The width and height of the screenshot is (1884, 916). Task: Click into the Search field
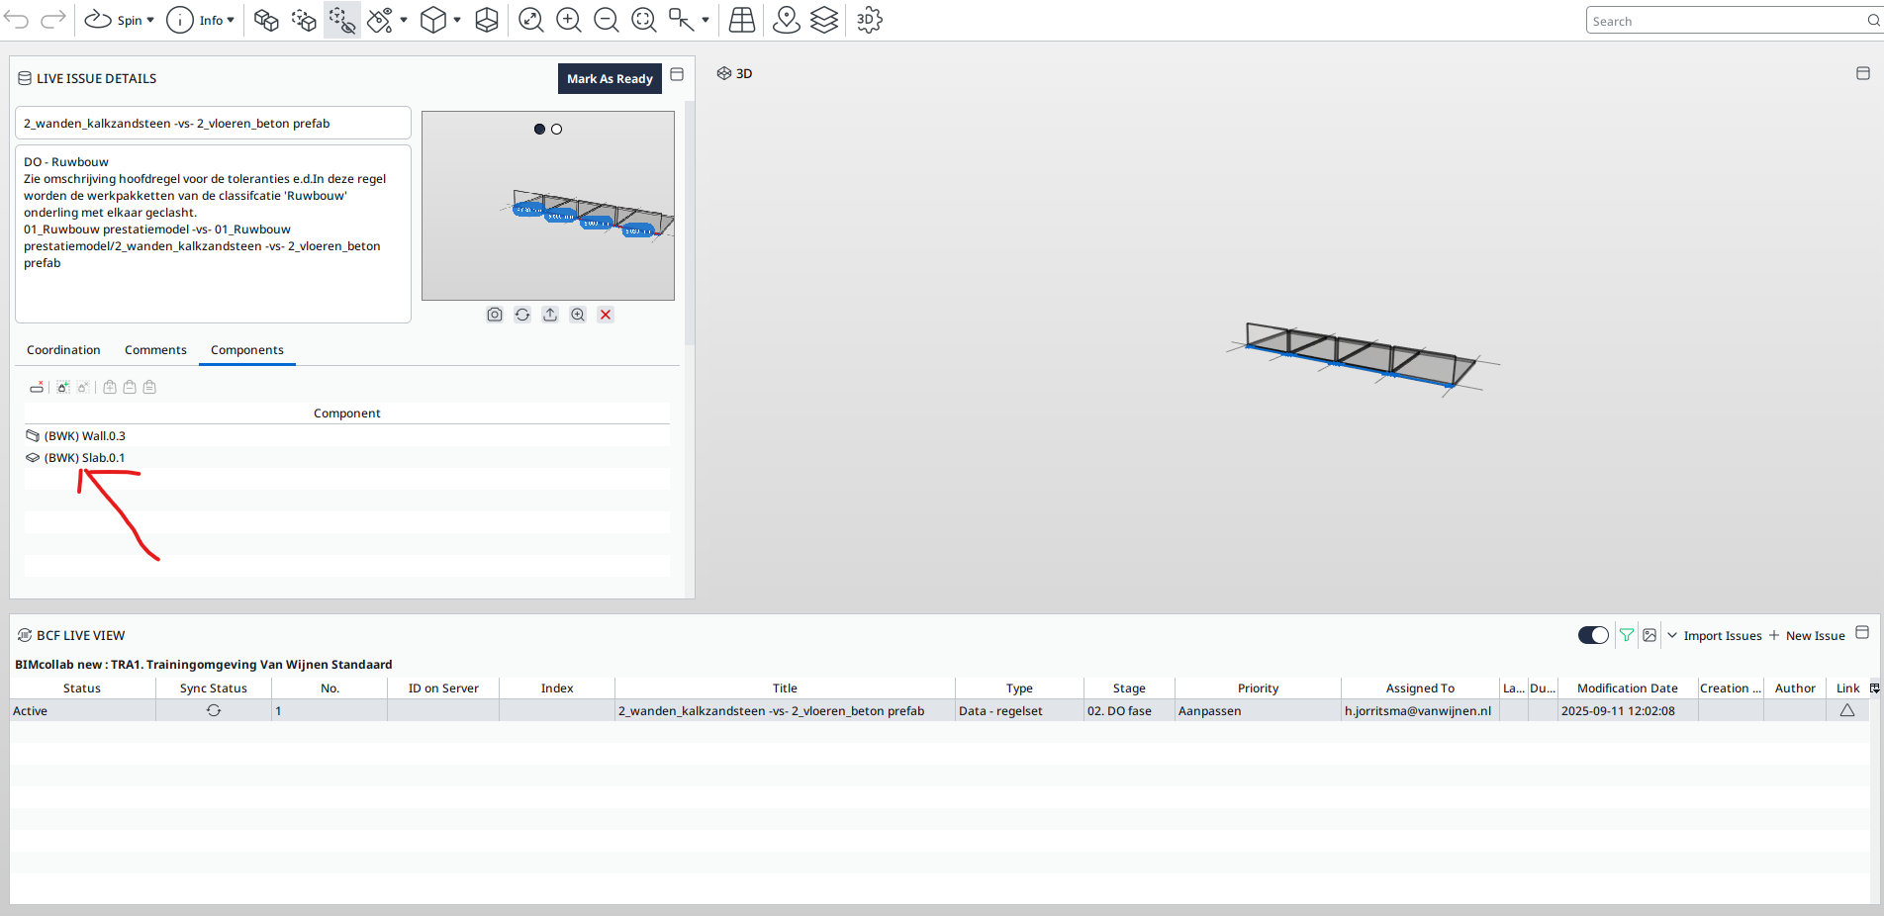(1727, 21)
